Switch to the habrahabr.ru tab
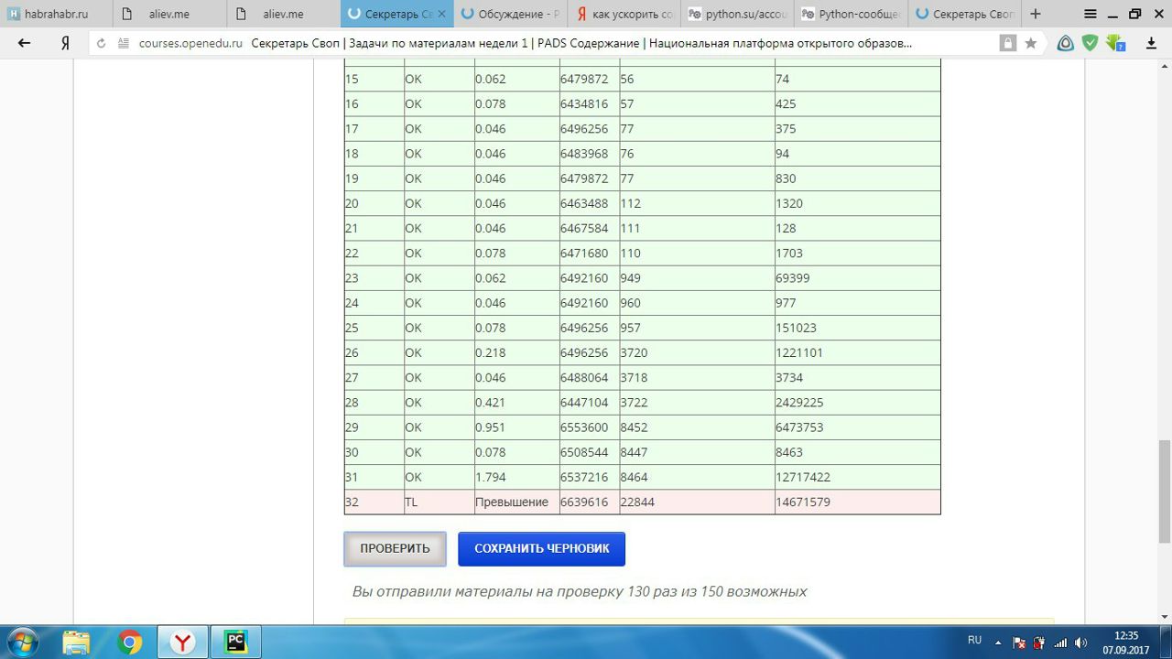The image size is (1172, 659). [55, 14]
